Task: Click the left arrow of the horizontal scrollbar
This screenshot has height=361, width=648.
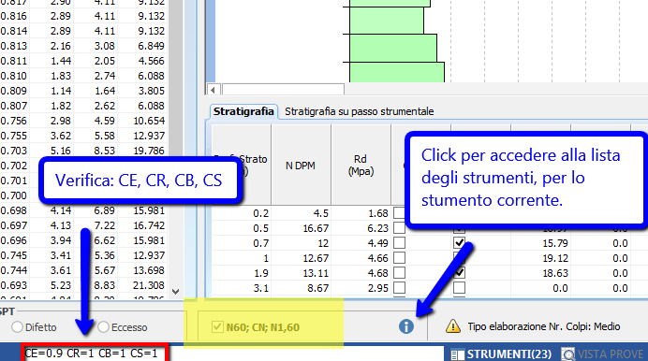Action: [x=213, y=90]
